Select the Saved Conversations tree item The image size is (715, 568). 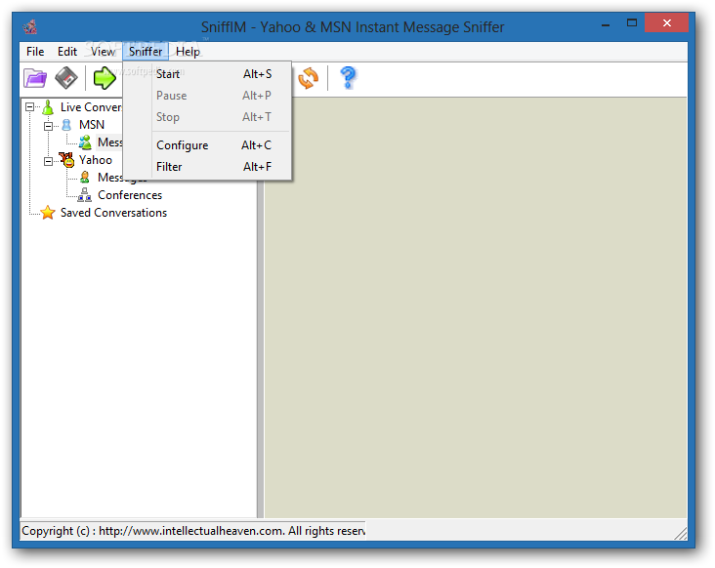coord(113,213)
